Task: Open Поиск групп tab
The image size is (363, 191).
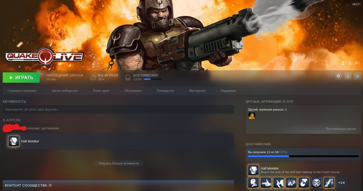Action: coord(101,91)
